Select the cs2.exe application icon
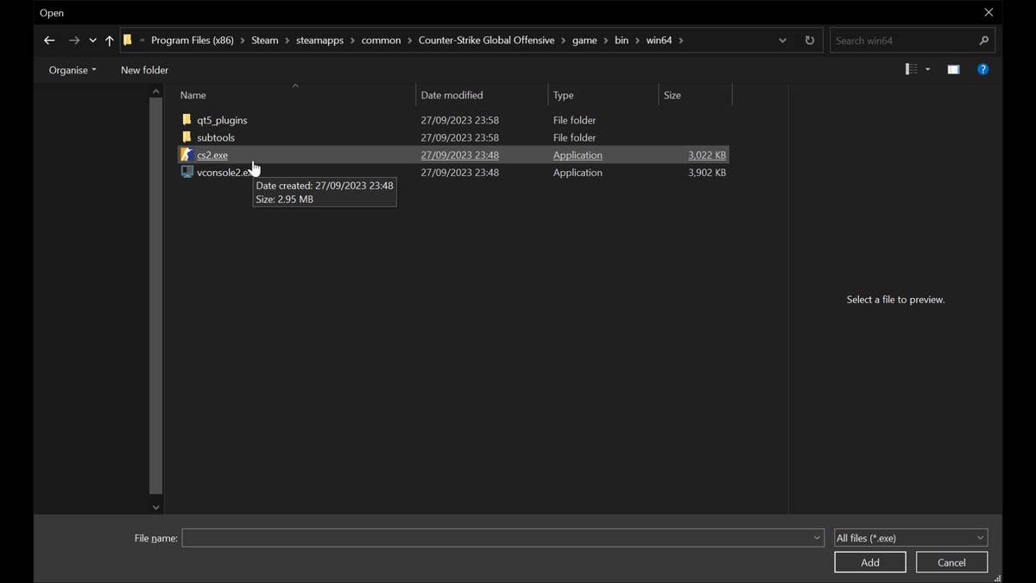 point(186,155)
